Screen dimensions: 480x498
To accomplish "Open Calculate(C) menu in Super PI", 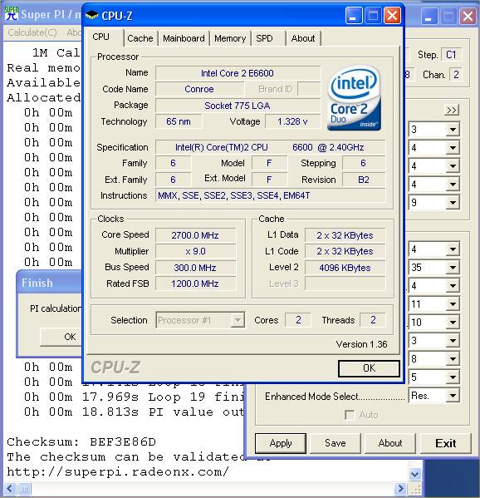I will pos(32,32).
